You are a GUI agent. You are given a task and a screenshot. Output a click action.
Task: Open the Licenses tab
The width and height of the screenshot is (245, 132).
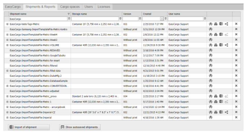104,7
